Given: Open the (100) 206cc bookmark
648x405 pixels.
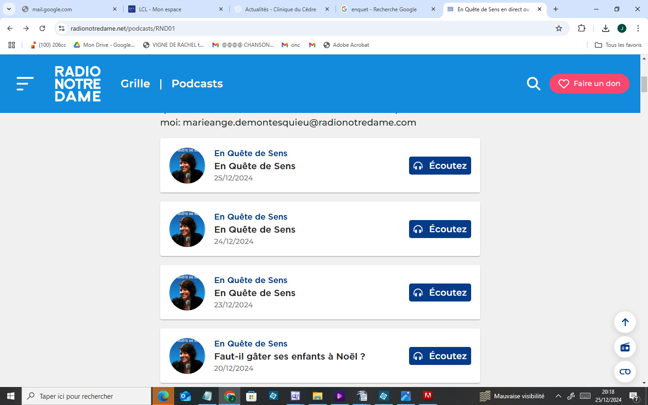Looking at the screenshot, I should 48,45.
